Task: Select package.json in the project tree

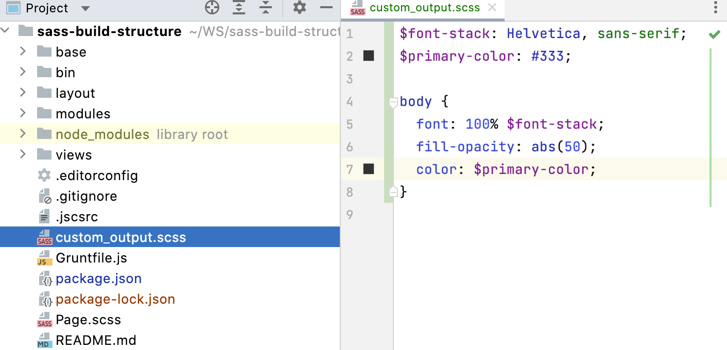Action: pyautogui.click(x=98, y=278)
